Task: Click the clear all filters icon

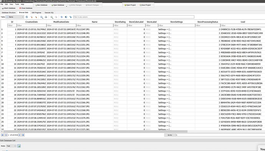Action: pyautogui.click(x=31, y=17)
